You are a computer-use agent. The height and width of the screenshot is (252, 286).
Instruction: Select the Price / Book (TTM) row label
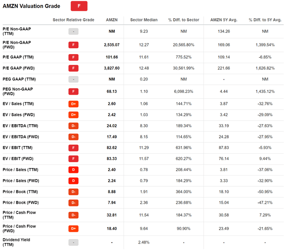tap(20, 192)
